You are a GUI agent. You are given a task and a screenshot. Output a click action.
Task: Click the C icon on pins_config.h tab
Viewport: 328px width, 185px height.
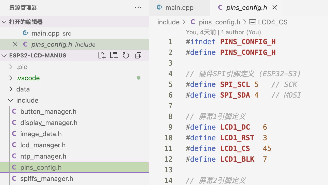(220, 7)
